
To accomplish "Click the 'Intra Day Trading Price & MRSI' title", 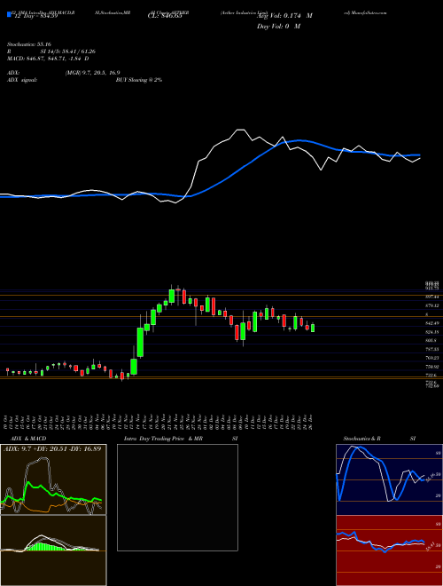I will (x=181, y=439).
